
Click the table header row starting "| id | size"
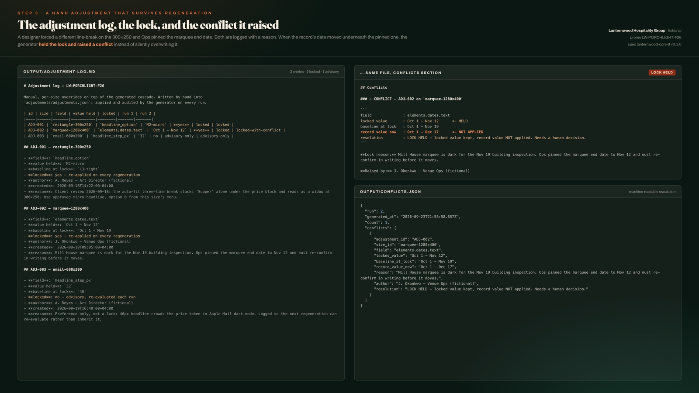(90, 114)
